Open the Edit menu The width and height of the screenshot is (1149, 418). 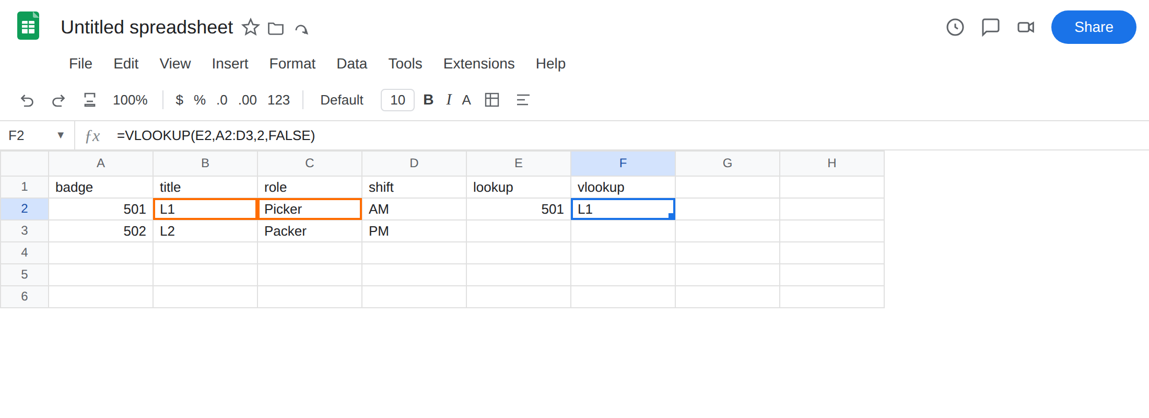tap(126, 64)
